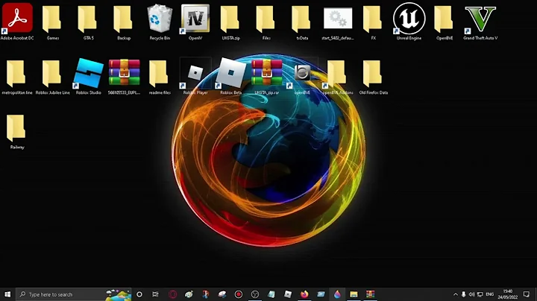Open the red record button taskbar app
This screenshot has width=537, height=301.
tap(239, 294)
